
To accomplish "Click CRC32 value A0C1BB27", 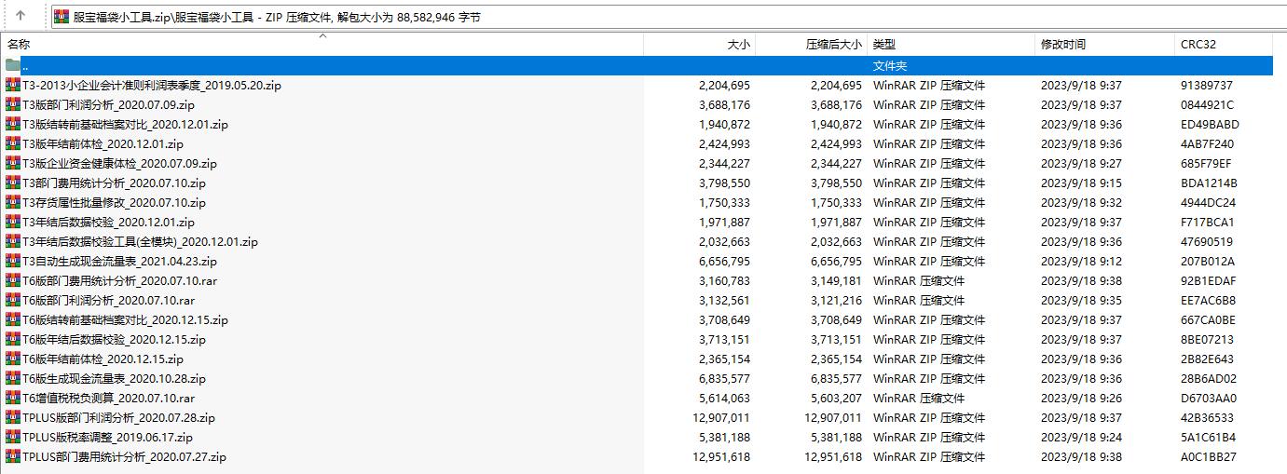I will 1208,456.
